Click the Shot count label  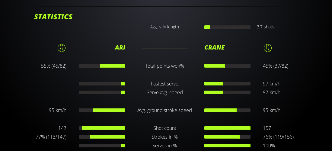(164, 128)
